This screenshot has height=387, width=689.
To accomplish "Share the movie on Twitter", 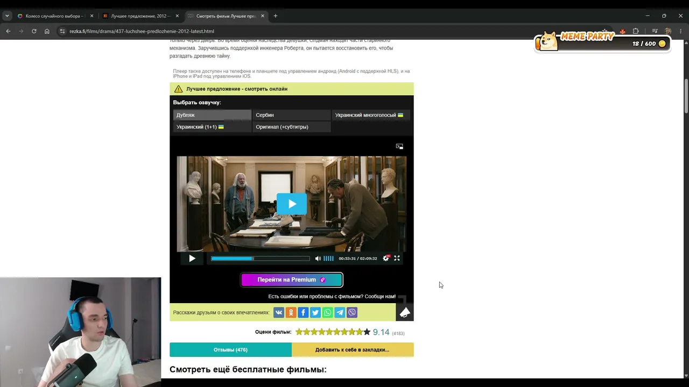I will 315,312.
